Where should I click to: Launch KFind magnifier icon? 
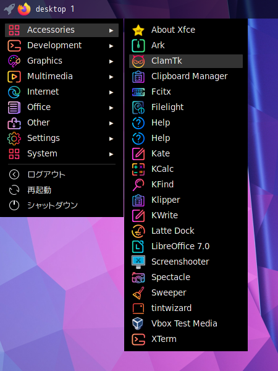tap(138, 185)
